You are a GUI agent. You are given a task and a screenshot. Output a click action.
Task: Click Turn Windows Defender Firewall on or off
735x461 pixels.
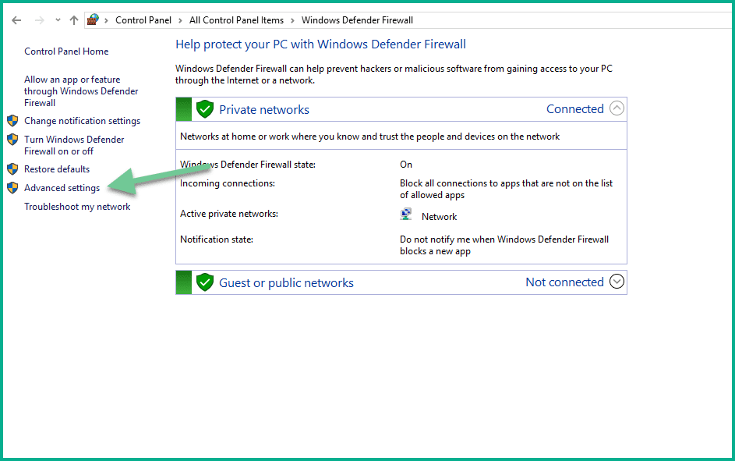point(74,145)
